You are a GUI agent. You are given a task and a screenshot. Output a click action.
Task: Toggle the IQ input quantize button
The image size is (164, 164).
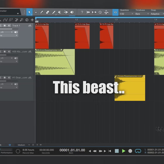tap(115, 12)
